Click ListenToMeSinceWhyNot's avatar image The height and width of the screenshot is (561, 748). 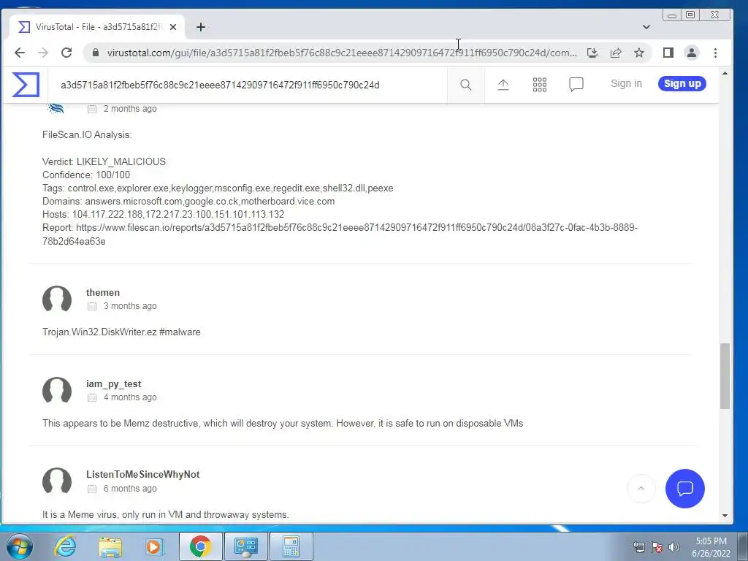coord(57,481)
